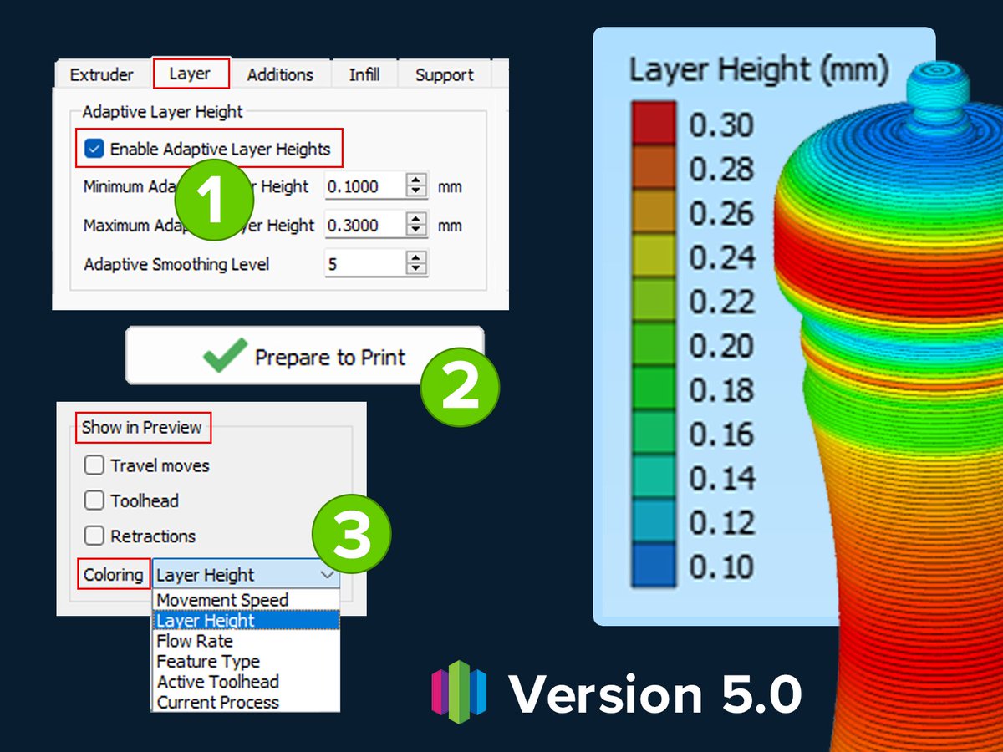Click the Minimum Adaptive Layer Height field
The width and height of the screenshot is (1003, 752).
[x=364, y=186]
